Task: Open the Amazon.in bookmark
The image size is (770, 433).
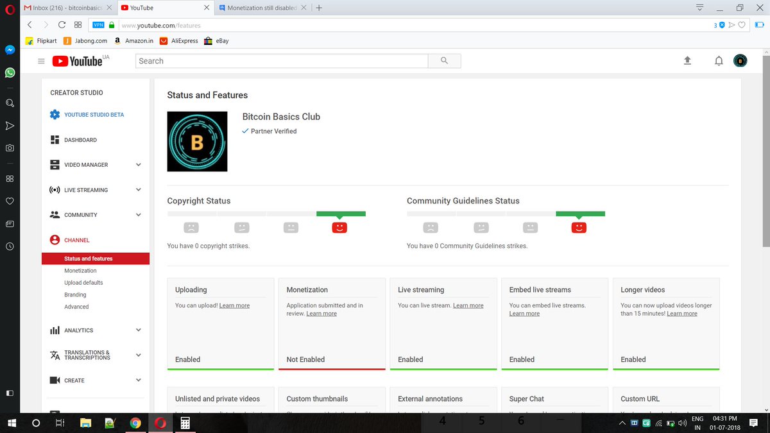Action: (x=133, y=40)
